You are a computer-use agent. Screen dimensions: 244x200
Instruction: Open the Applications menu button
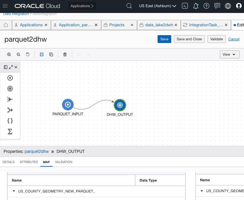click(x=82, y=6)
